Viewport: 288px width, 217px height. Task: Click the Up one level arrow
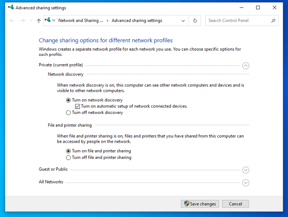[39, 21]
